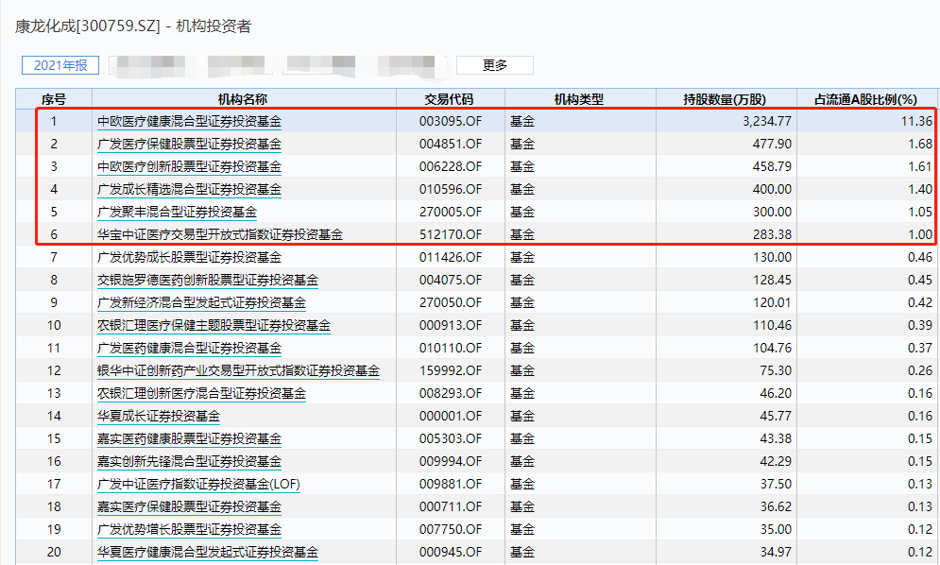Click the 更多 button

click(494, 65)
